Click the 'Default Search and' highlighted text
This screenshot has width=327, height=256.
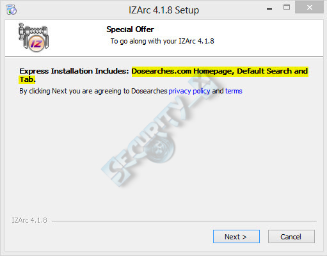(273, 71)
